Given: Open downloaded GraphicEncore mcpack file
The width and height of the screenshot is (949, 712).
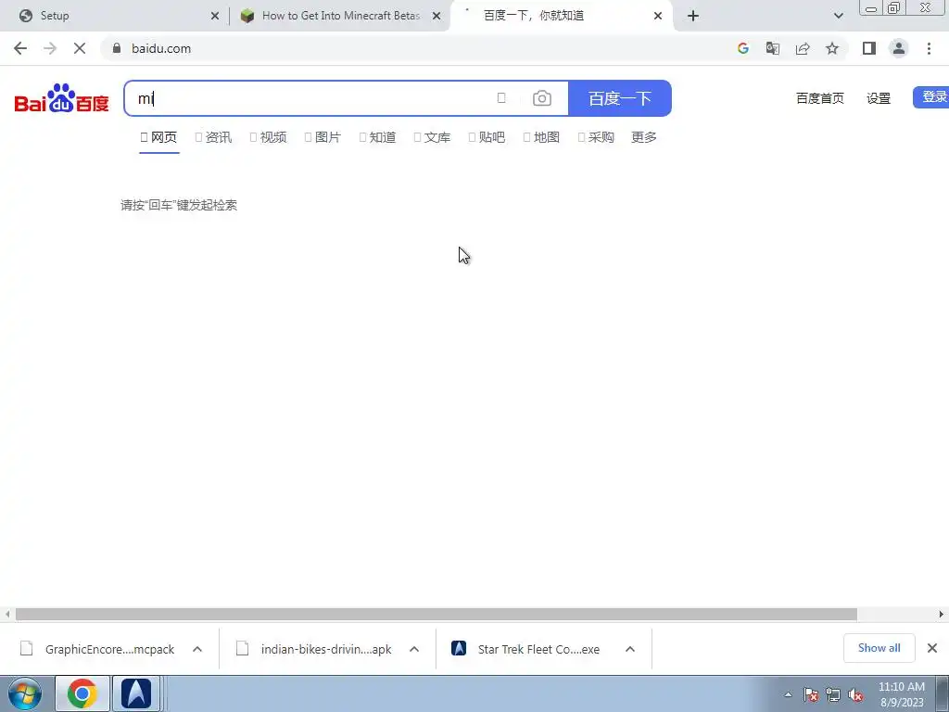Looking at the screenshot, I should (96, 649).
